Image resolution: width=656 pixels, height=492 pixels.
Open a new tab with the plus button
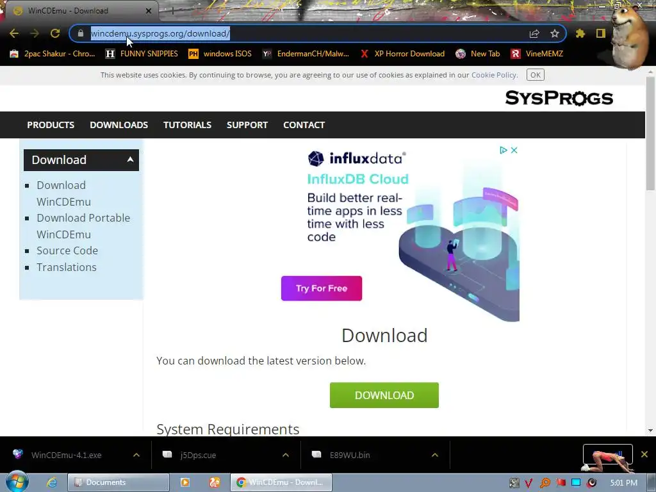172,12
